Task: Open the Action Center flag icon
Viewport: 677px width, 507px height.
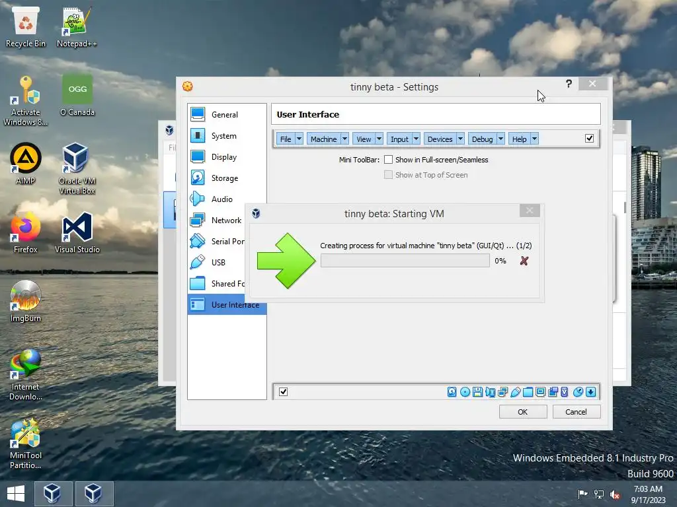Action: [582, 494]
